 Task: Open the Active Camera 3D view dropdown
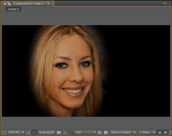[123, 132]
